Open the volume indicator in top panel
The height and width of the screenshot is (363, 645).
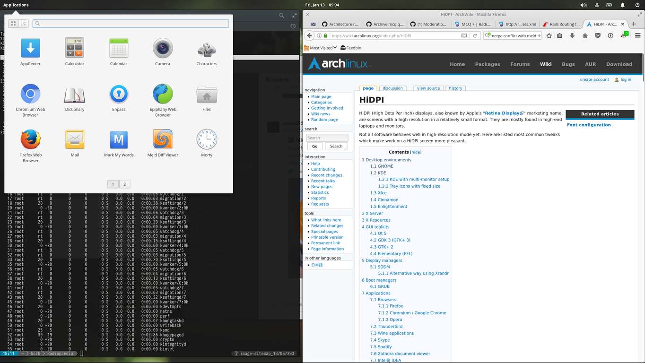[x=584, y=5]
